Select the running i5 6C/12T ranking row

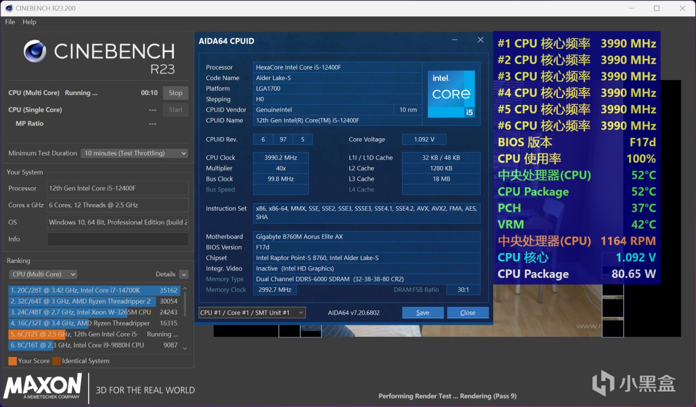pyautogui.click(x=94, y=334)
